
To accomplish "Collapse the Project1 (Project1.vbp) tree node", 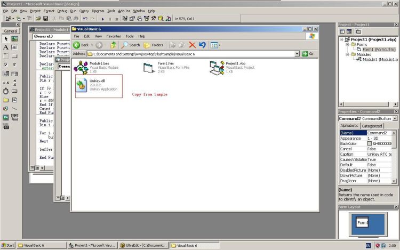I will click(x=341, y=39).
